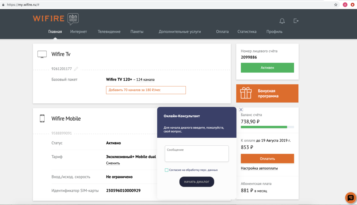Open Настройка автооплаты link
Viewport: 357px width, 205px height.
[x=259, y=168]
